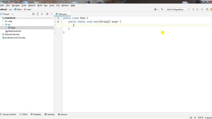Click the Debug bug icon in toolbar
Viewport: 212px width, 119px height.
coord(193,9)
